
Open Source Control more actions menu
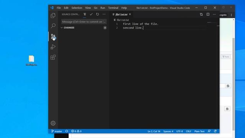pyautogui.click(x=104, y=14)
